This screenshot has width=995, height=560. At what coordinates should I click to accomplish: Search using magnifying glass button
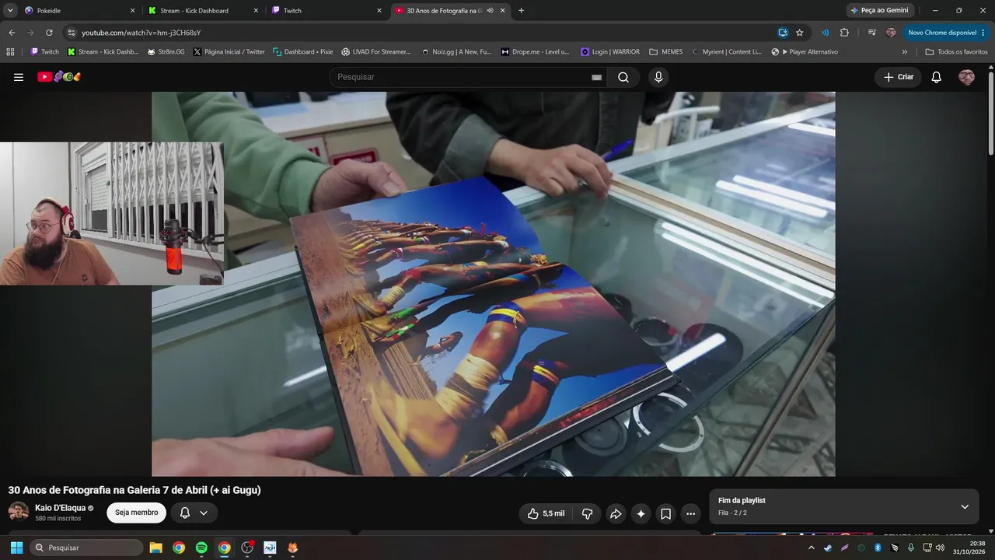click(x=623, y=77)
